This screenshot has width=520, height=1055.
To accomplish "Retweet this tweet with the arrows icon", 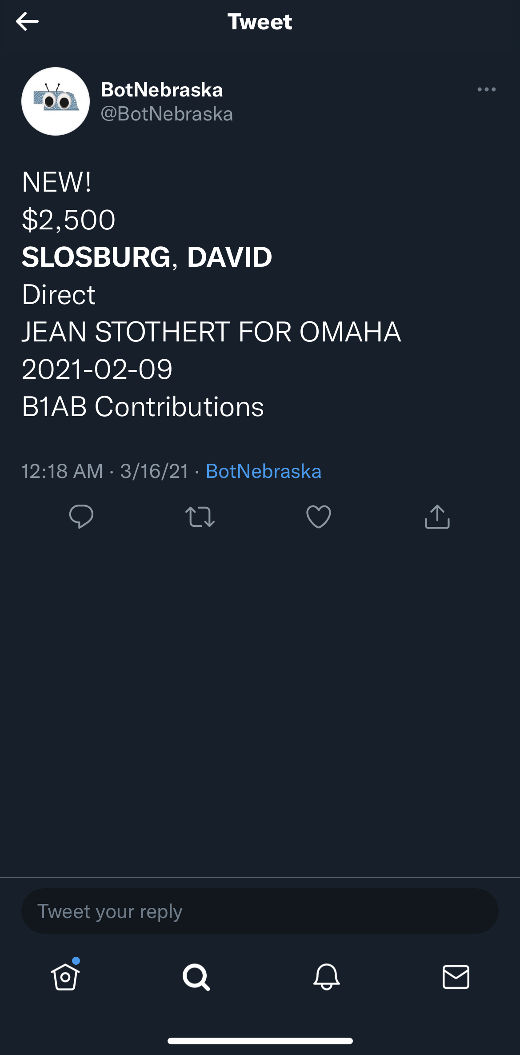I will pos(200,517).
